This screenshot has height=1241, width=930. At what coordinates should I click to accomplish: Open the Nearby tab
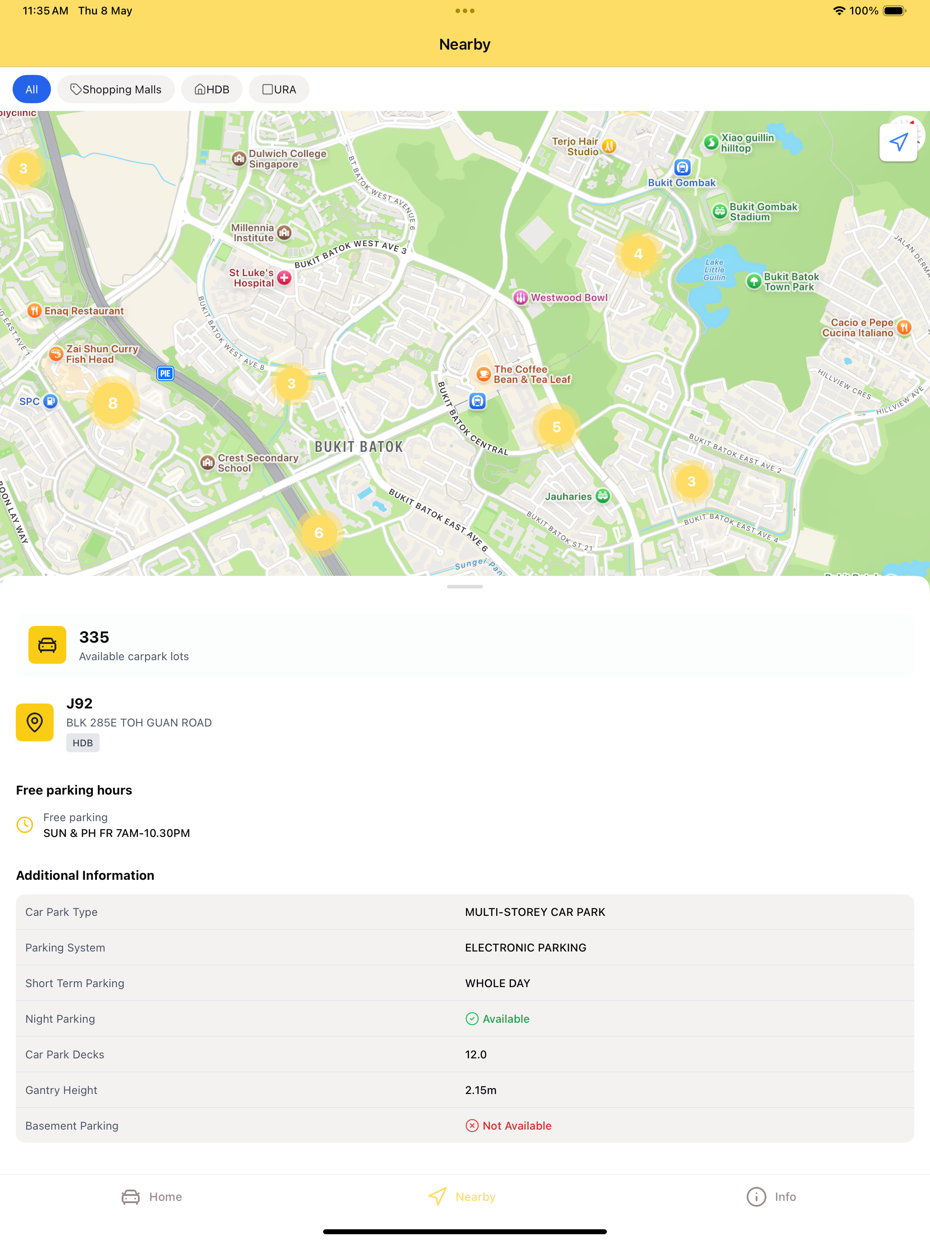click(x=462, y=1197)
